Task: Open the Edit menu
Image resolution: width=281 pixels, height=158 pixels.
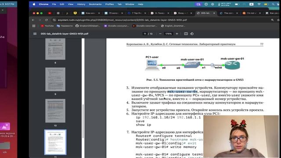Action: [x=62, y=4]
